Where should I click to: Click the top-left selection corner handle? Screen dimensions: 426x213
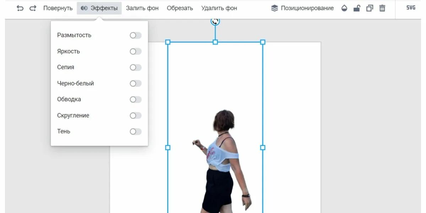168,42
